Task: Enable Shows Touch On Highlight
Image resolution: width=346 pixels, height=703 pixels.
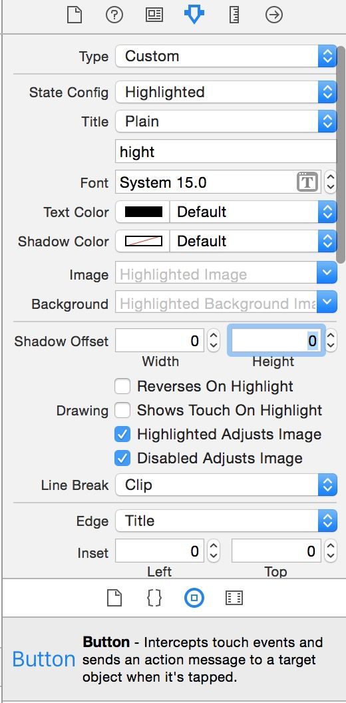Action: pos(122,410)
